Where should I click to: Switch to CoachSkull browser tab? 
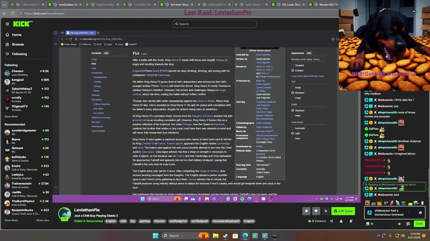tap(140, 4)
